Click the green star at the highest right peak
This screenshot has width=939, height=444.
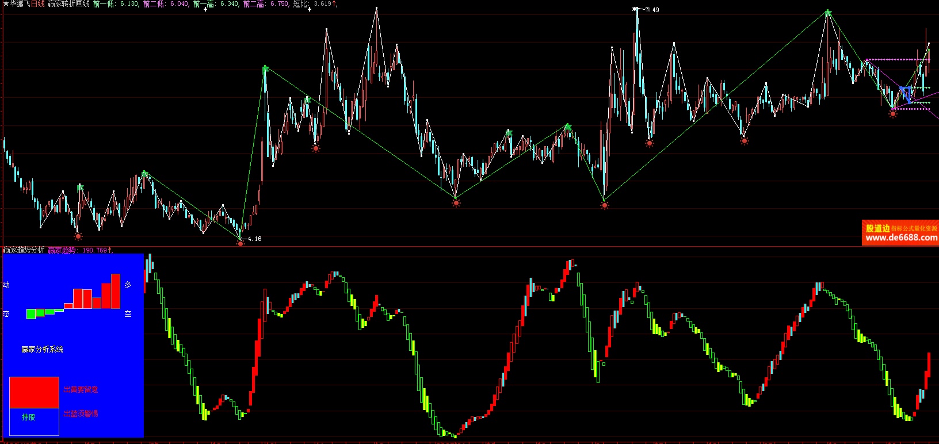coord(828,13)
